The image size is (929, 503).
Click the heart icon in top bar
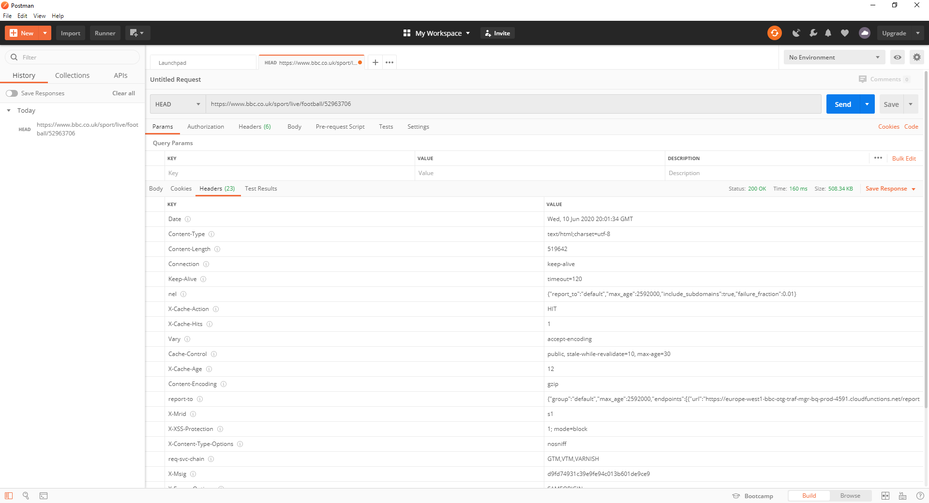(845, 33)
